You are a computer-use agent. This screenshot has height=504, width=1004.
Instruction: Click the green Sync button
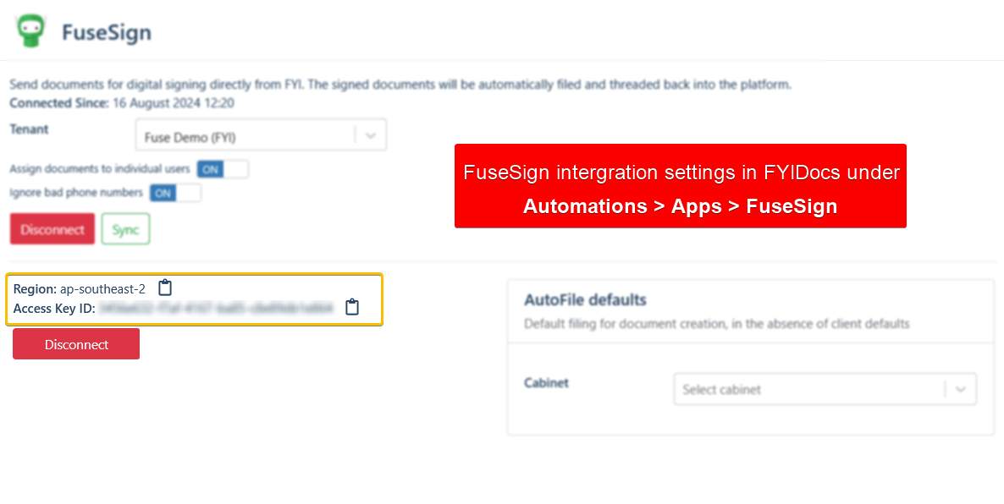pos(125,229)
